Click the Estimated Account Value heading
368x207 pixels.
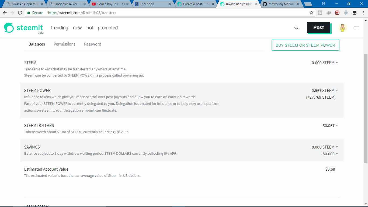tap(46, 169)
